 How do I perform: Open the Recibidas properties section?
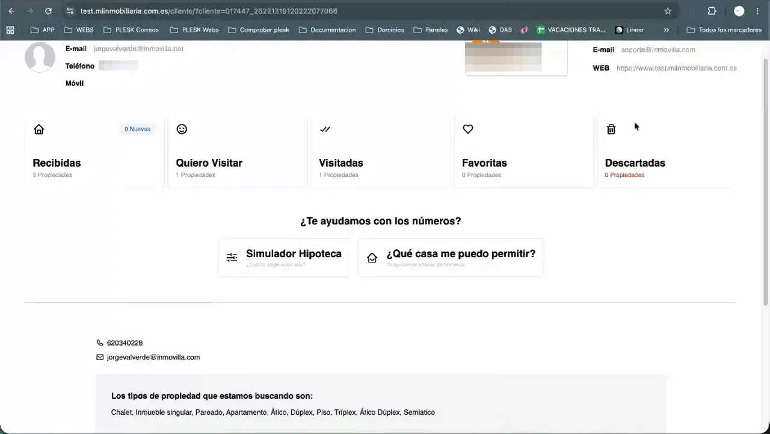94,152
